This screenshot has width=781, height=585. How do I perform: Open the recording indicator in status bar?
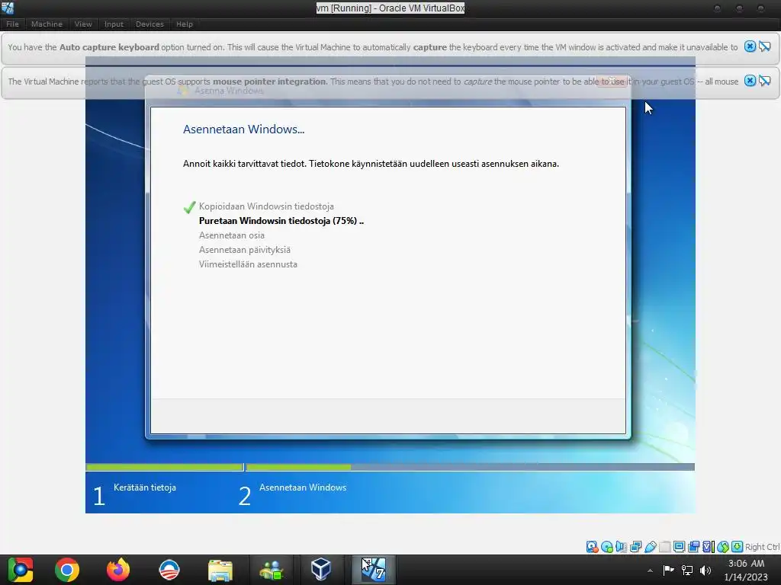point(693,547)
